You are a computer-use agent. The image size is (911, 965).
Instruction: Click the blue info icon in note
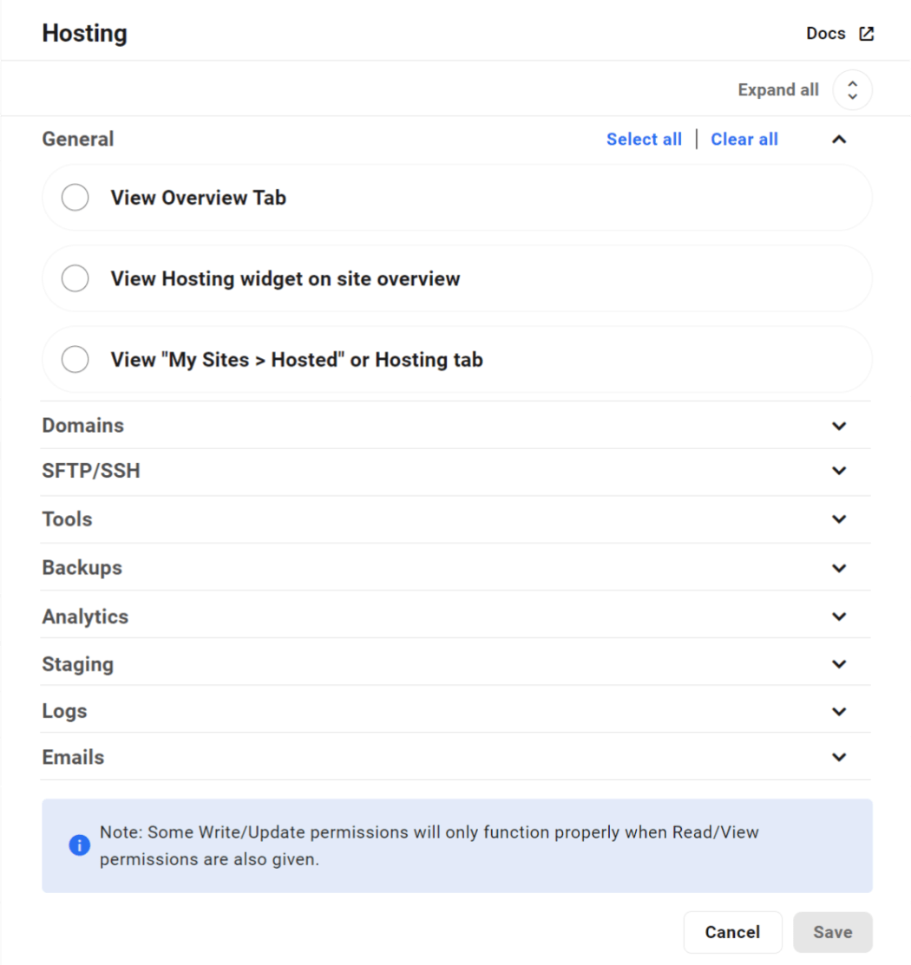[79, 845]
